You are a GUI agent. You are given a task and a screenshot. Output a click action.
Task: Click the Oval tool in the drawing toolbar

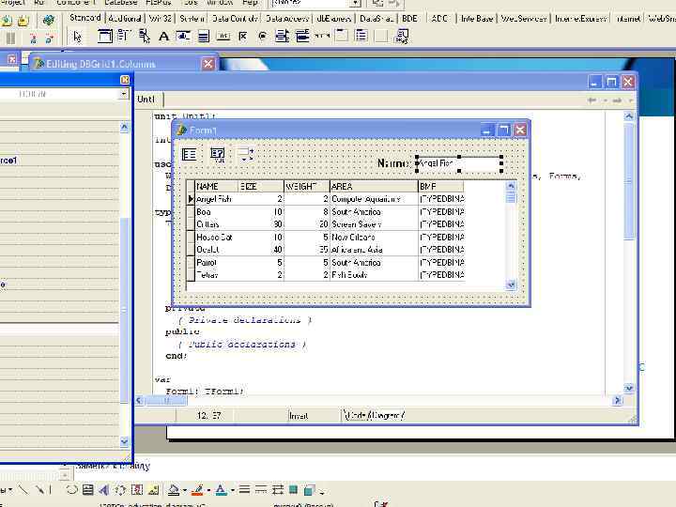pyautogui.click(x=71, y=490)
